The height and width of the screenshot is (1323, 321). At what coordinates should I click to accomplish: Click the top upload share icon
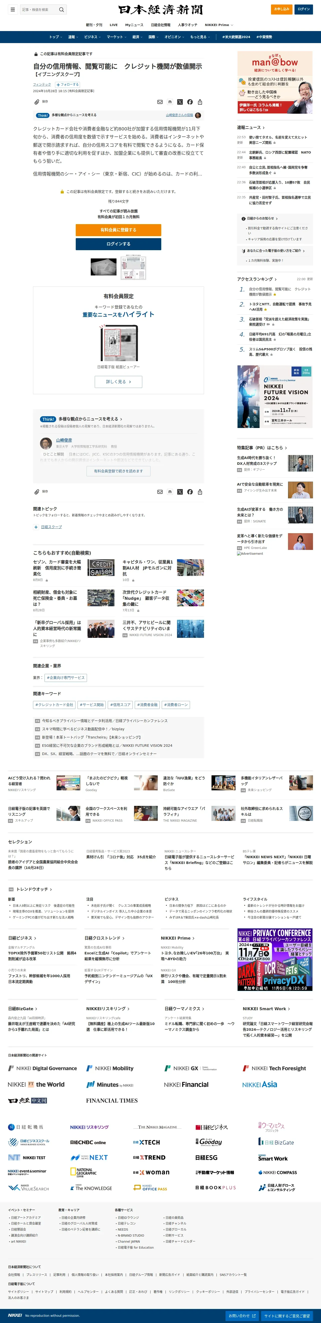coord(200,102)
